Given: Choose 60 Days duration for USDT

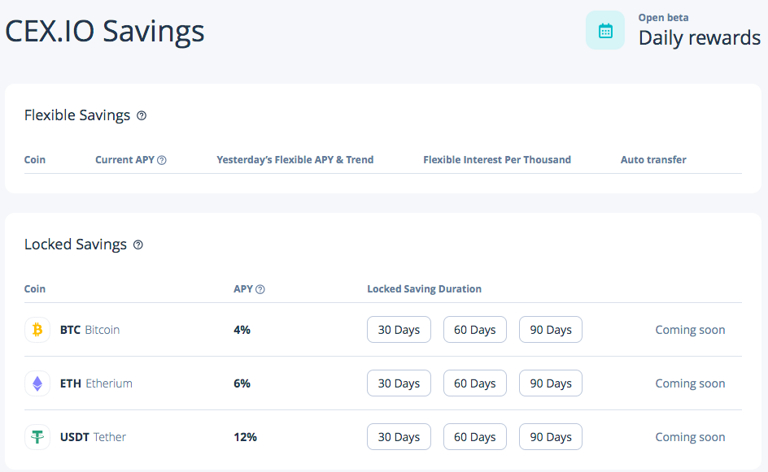Looking at the screenshot, I should coord(474,437).
